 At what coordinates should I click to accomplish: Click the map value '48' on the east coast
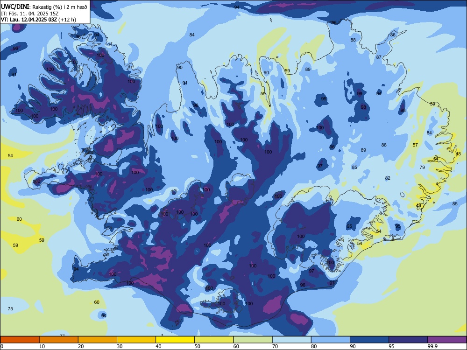[x=458, y=154]
